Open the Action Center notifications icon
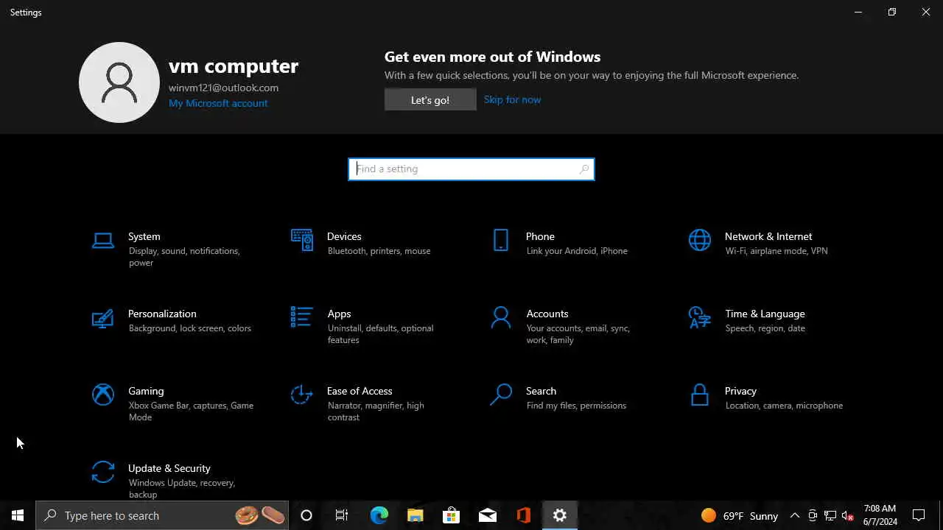943x530 pixels. point(919,515)
